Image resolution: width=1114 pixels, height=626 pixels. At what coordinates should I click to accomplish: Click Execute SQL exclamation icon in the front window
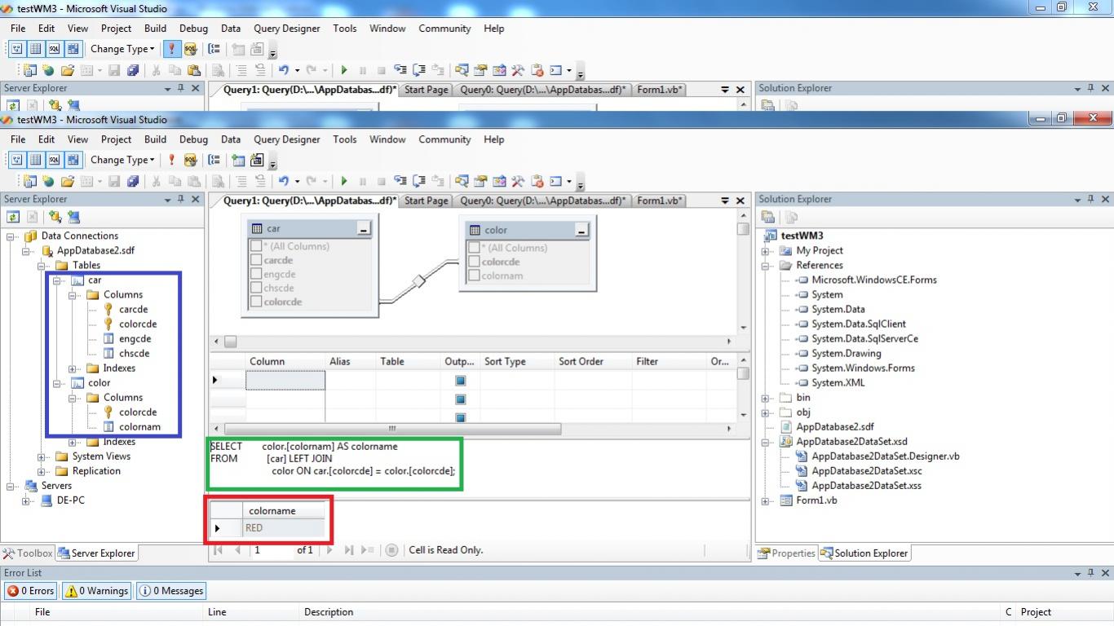coord(171,160)
